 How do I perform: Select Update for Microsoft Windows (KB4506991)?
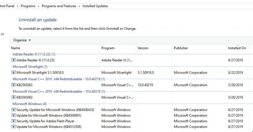click(x=49, y=115)
